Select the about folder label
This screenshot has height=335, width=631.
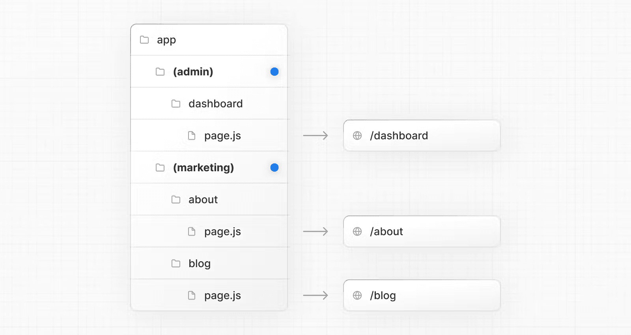point(203,200)
